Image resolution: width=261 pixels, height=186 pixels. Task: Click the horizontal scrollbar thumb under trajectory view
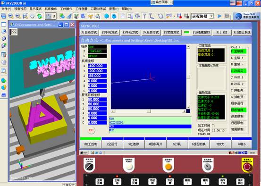click(x=149, y=111)
